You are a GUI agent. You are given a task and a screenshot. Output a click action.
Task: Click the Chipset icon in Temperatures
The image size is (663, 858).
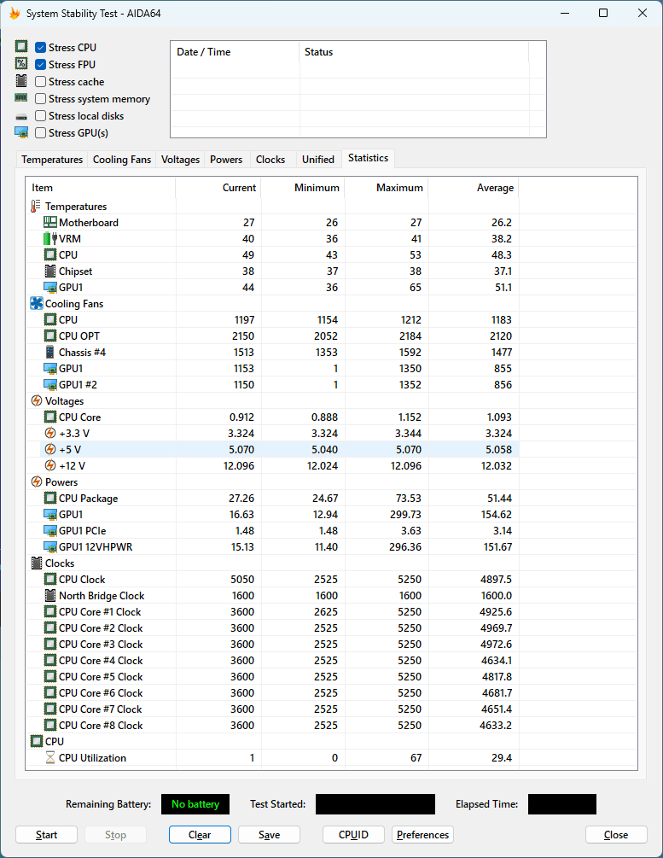(50, 271)
